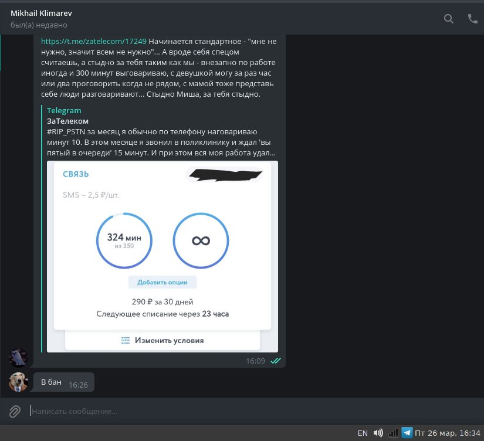484x441 pixels.
Task: Click the 'СВЯЗЬ' heading in the image
Action: click(76, 174)
